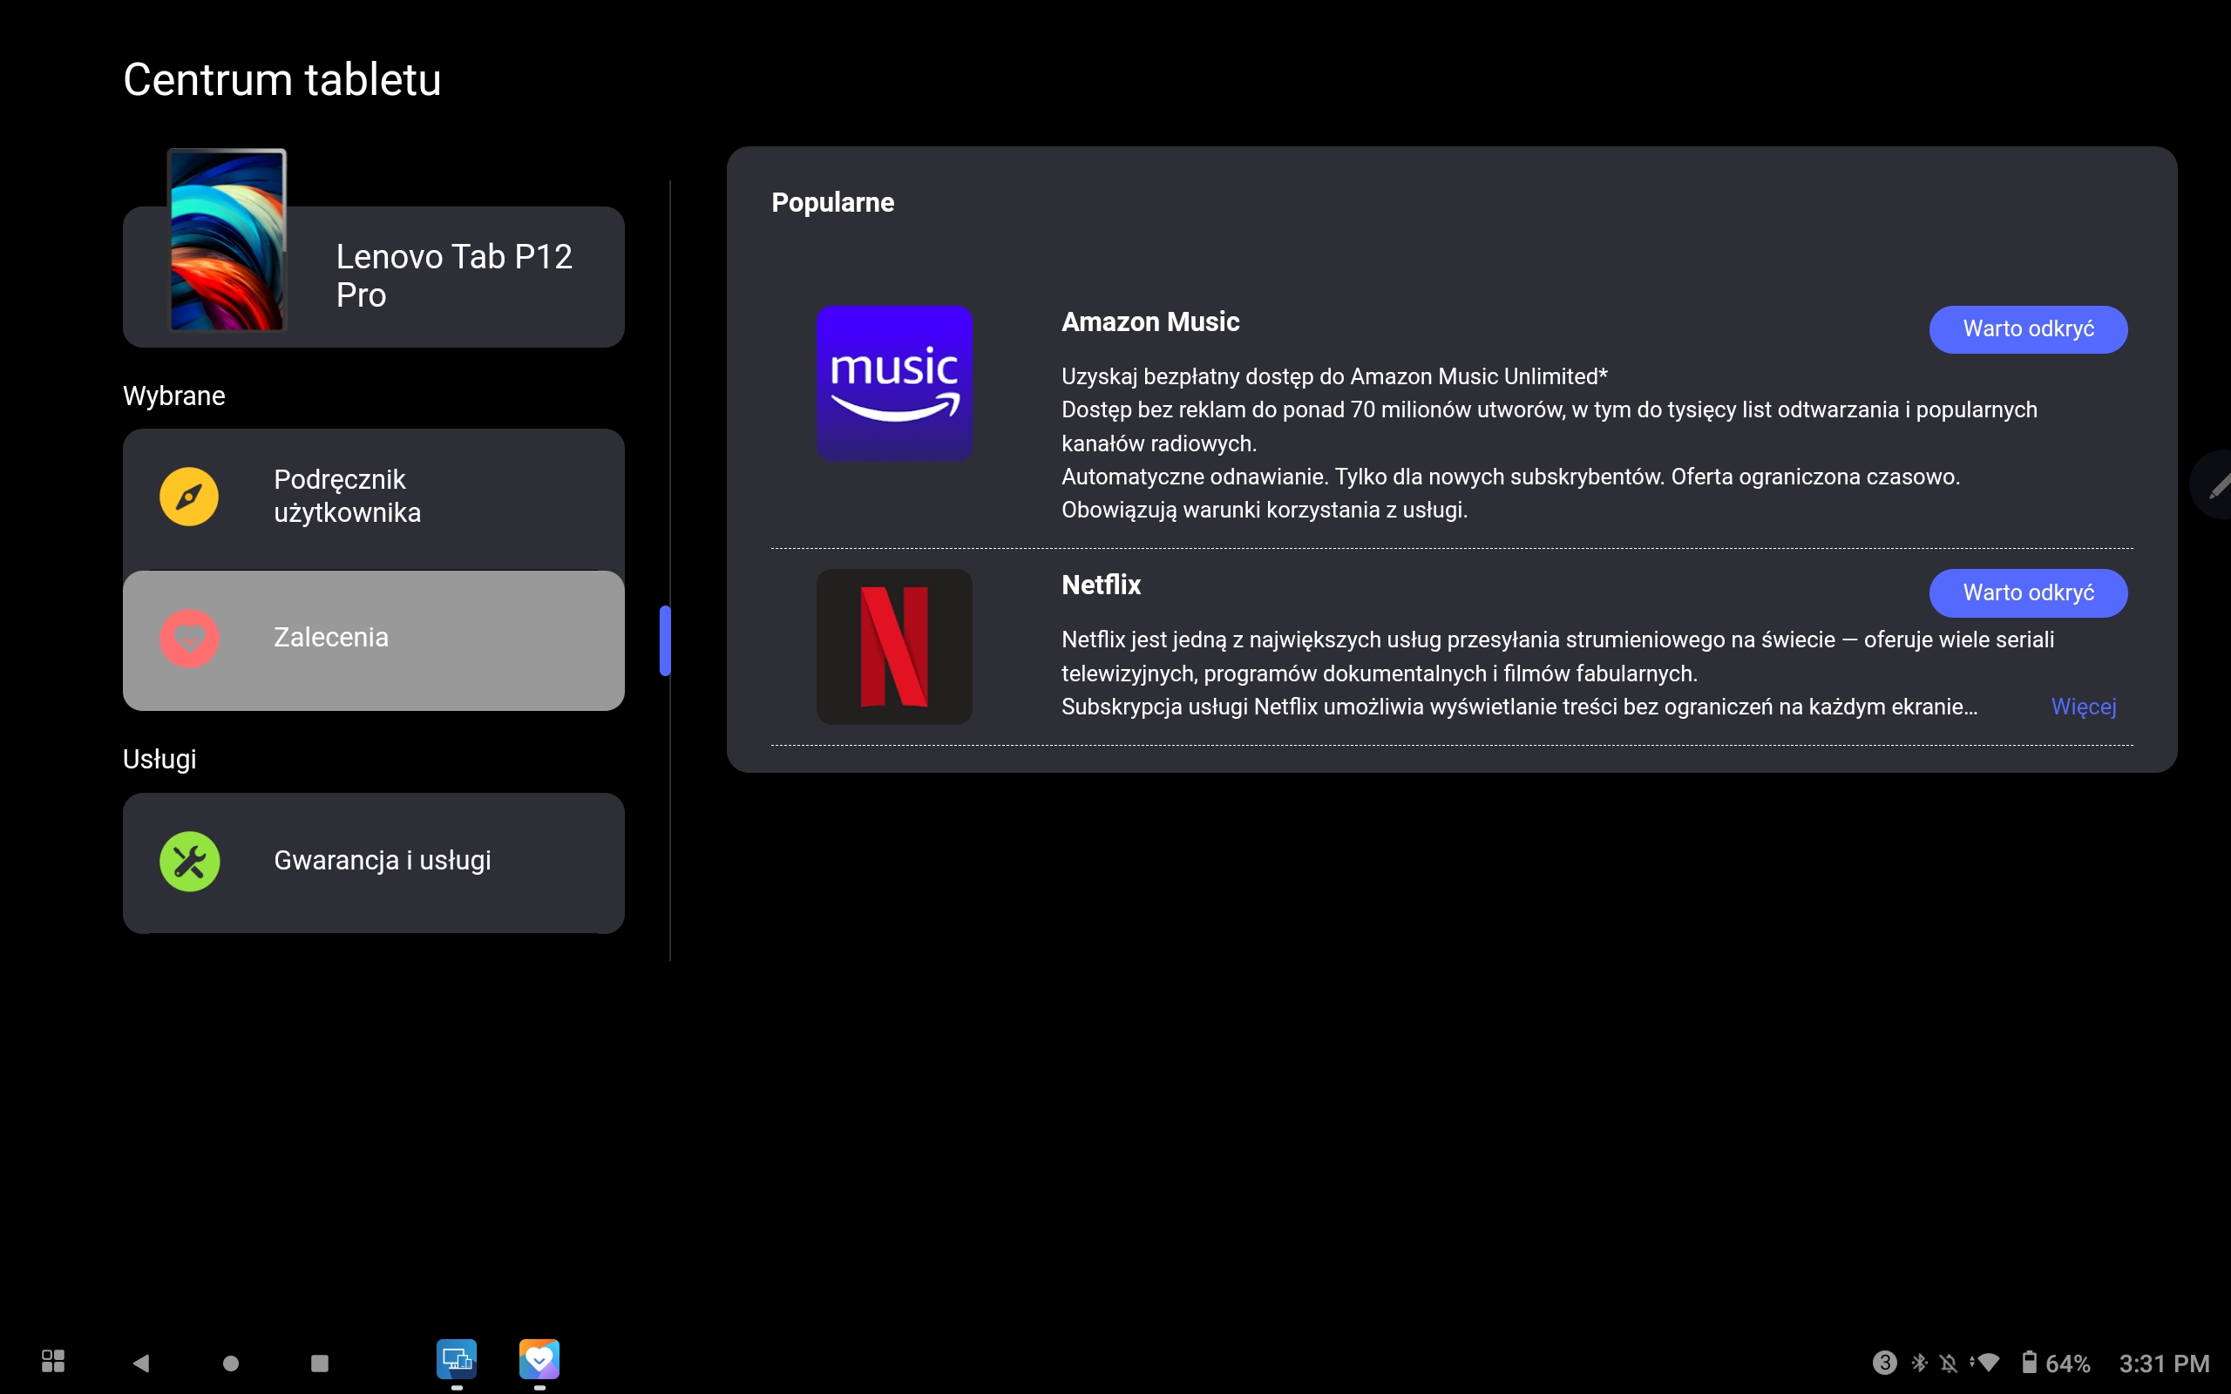Image resolution: width=2231 pixels, height=1394 pixels.
Task: Open the green wrench warranty icon
Action: (189, 861)
